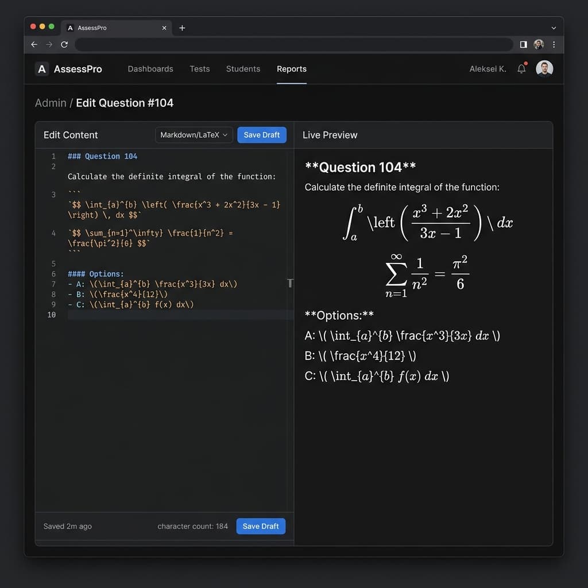Click the browser back arrow
Viewport: 588px width, 588px height.
click(34, 45)
